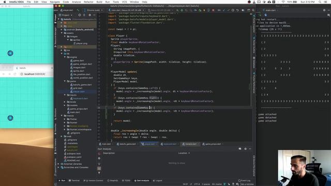Open the Analyze menu
The image size is (331, 186).
pos(77,2)
